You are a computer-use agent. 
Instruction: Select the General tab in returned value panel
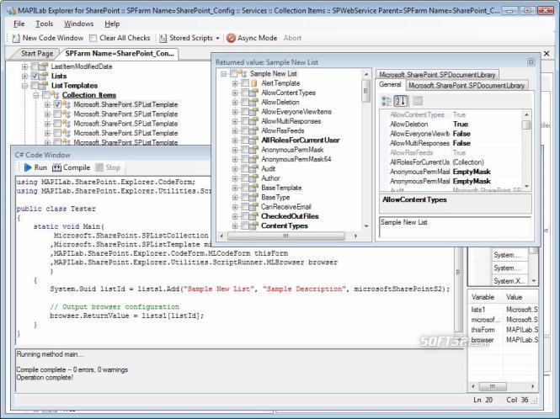390,85
